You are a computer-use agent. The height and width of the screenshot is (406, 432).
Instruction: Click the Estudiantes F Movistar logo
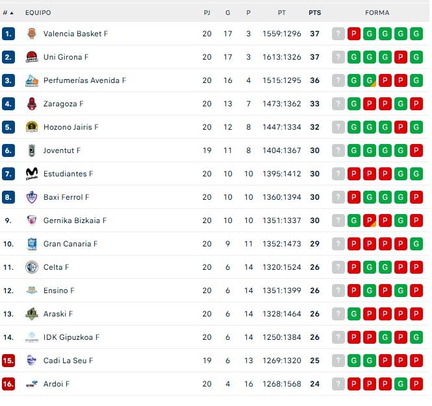coord(32,174)
